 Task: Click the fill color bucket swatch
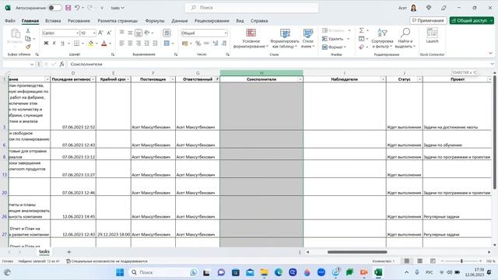91,44
